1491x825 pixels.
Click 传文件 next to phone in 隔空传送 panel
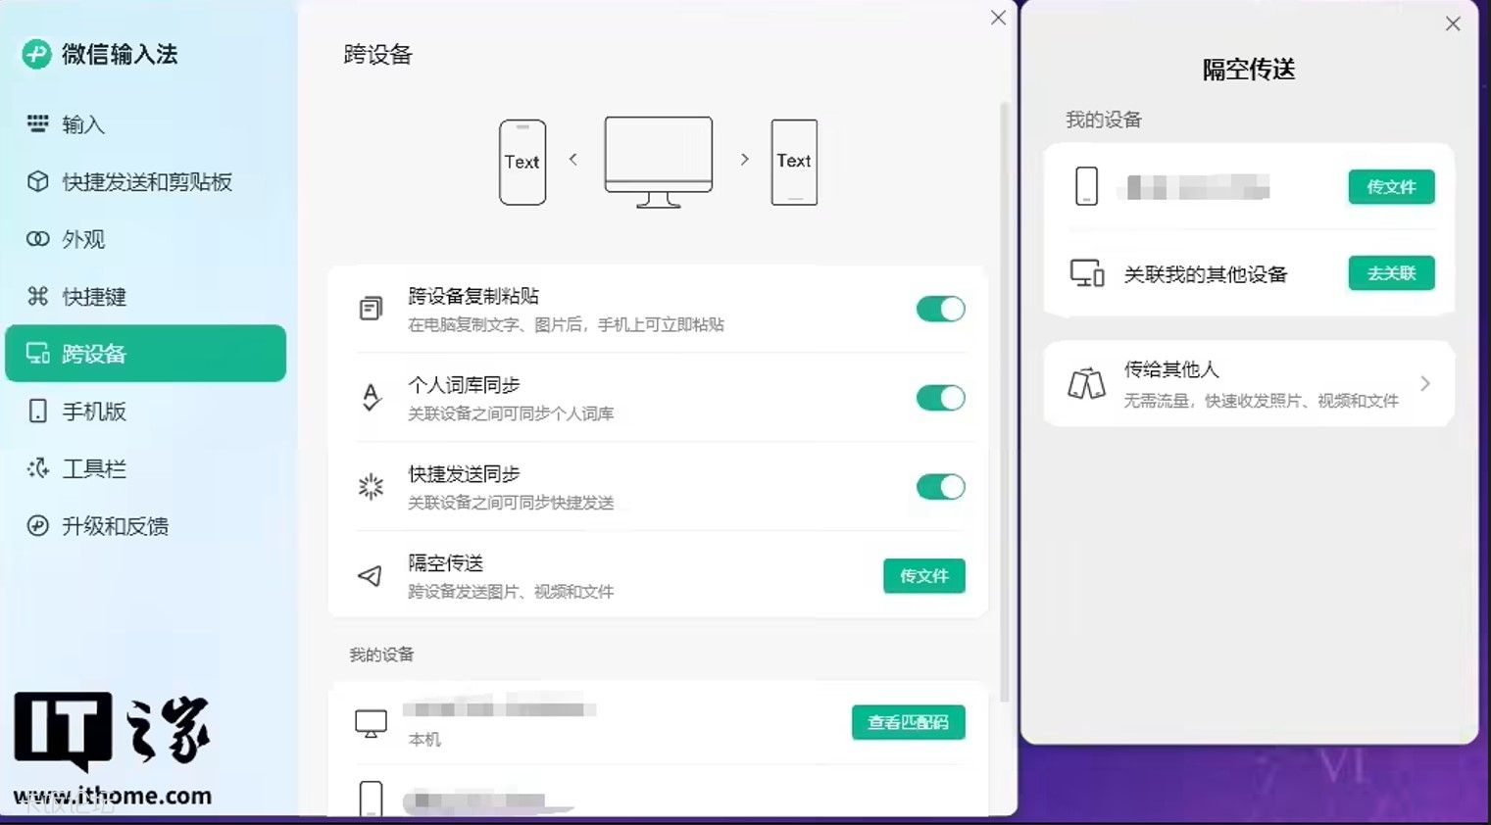click(x=1391, y=187)
